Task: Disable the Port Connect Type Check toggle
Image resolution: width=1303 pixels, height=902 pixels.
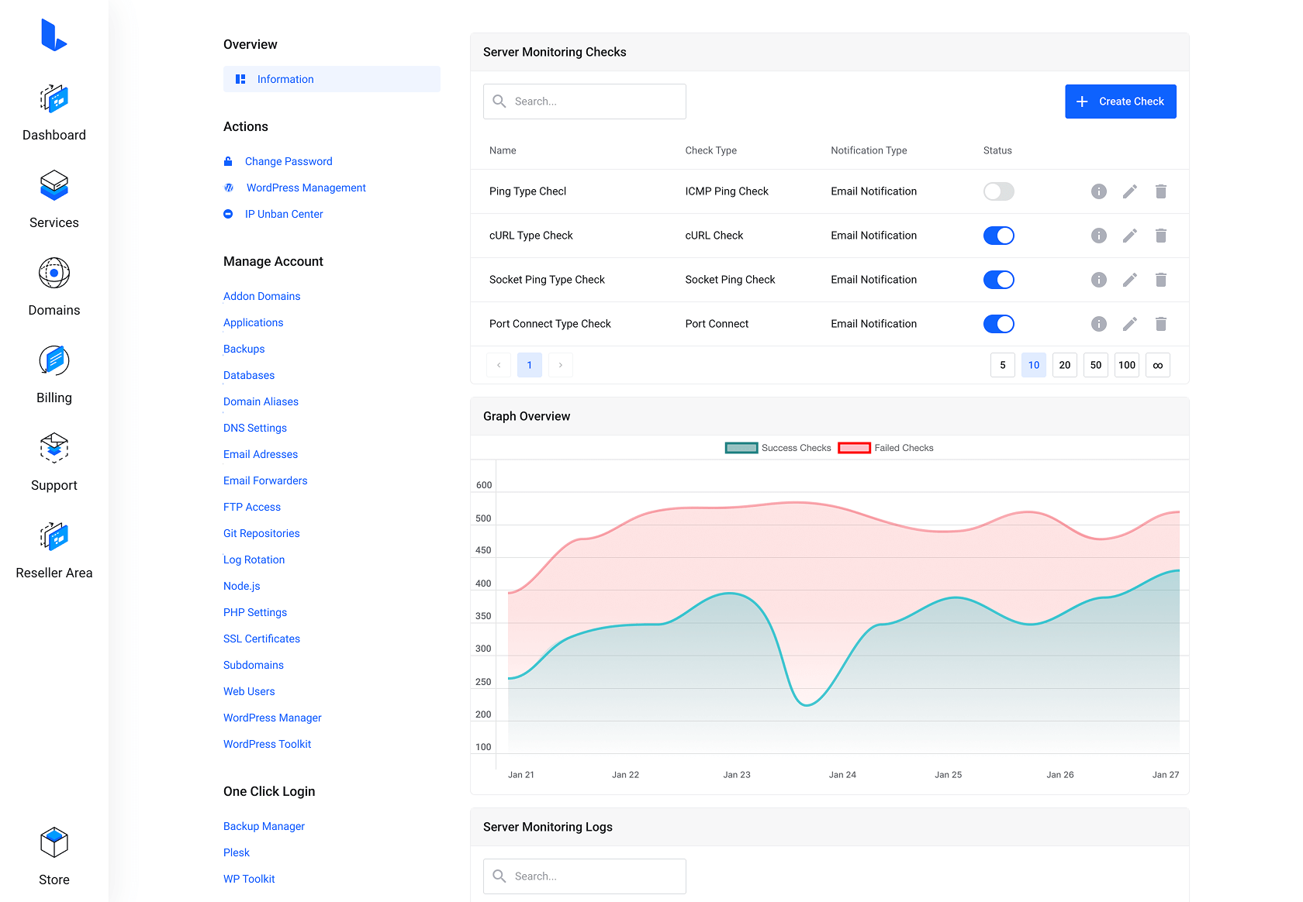Action: tap(999, 324)
